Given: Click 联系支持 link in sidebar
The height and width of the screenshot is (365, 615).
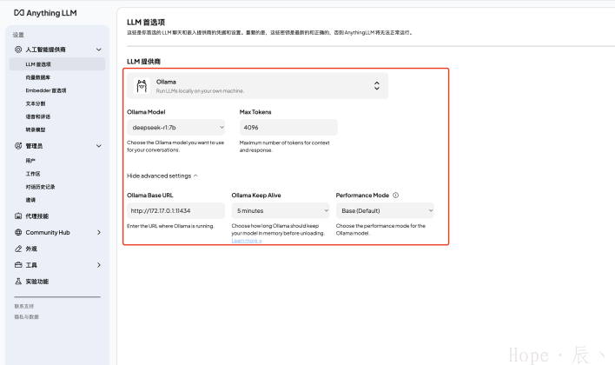Looking at the screenshot, I should [x=24, y=306].
